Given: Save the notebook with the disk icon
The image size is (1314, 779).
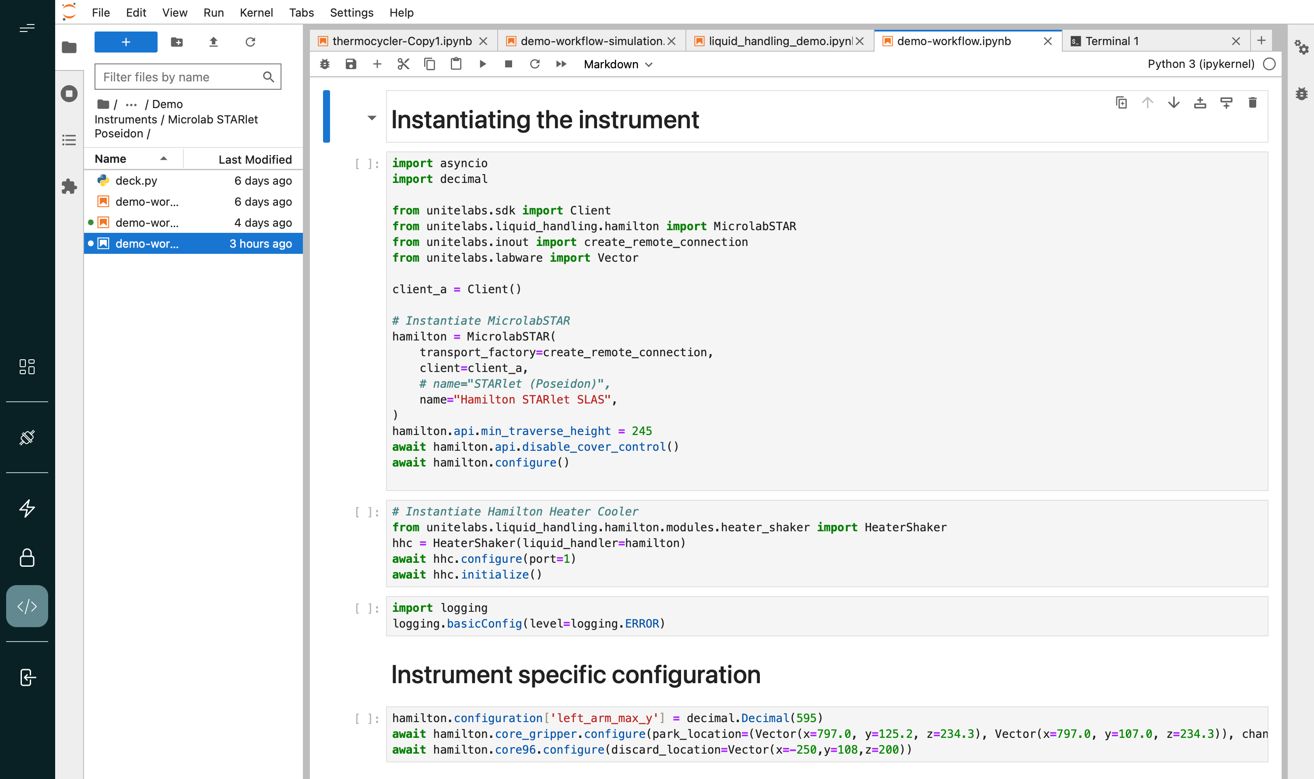Looking at the screenshot, I should 351,64.
